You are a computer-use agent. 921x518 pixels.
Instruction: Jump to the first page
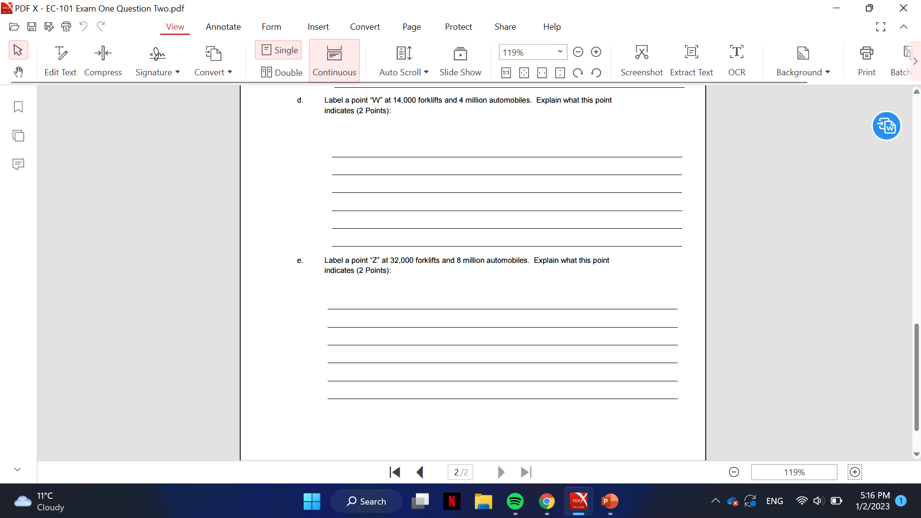tap(394, 472)
